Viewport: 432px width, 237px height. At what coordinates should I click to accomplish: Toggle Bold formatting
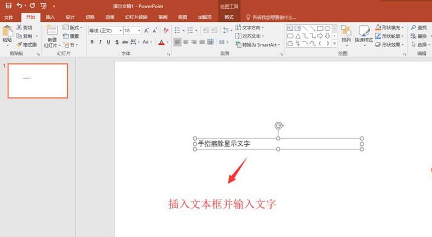click(x=91, y=42)
